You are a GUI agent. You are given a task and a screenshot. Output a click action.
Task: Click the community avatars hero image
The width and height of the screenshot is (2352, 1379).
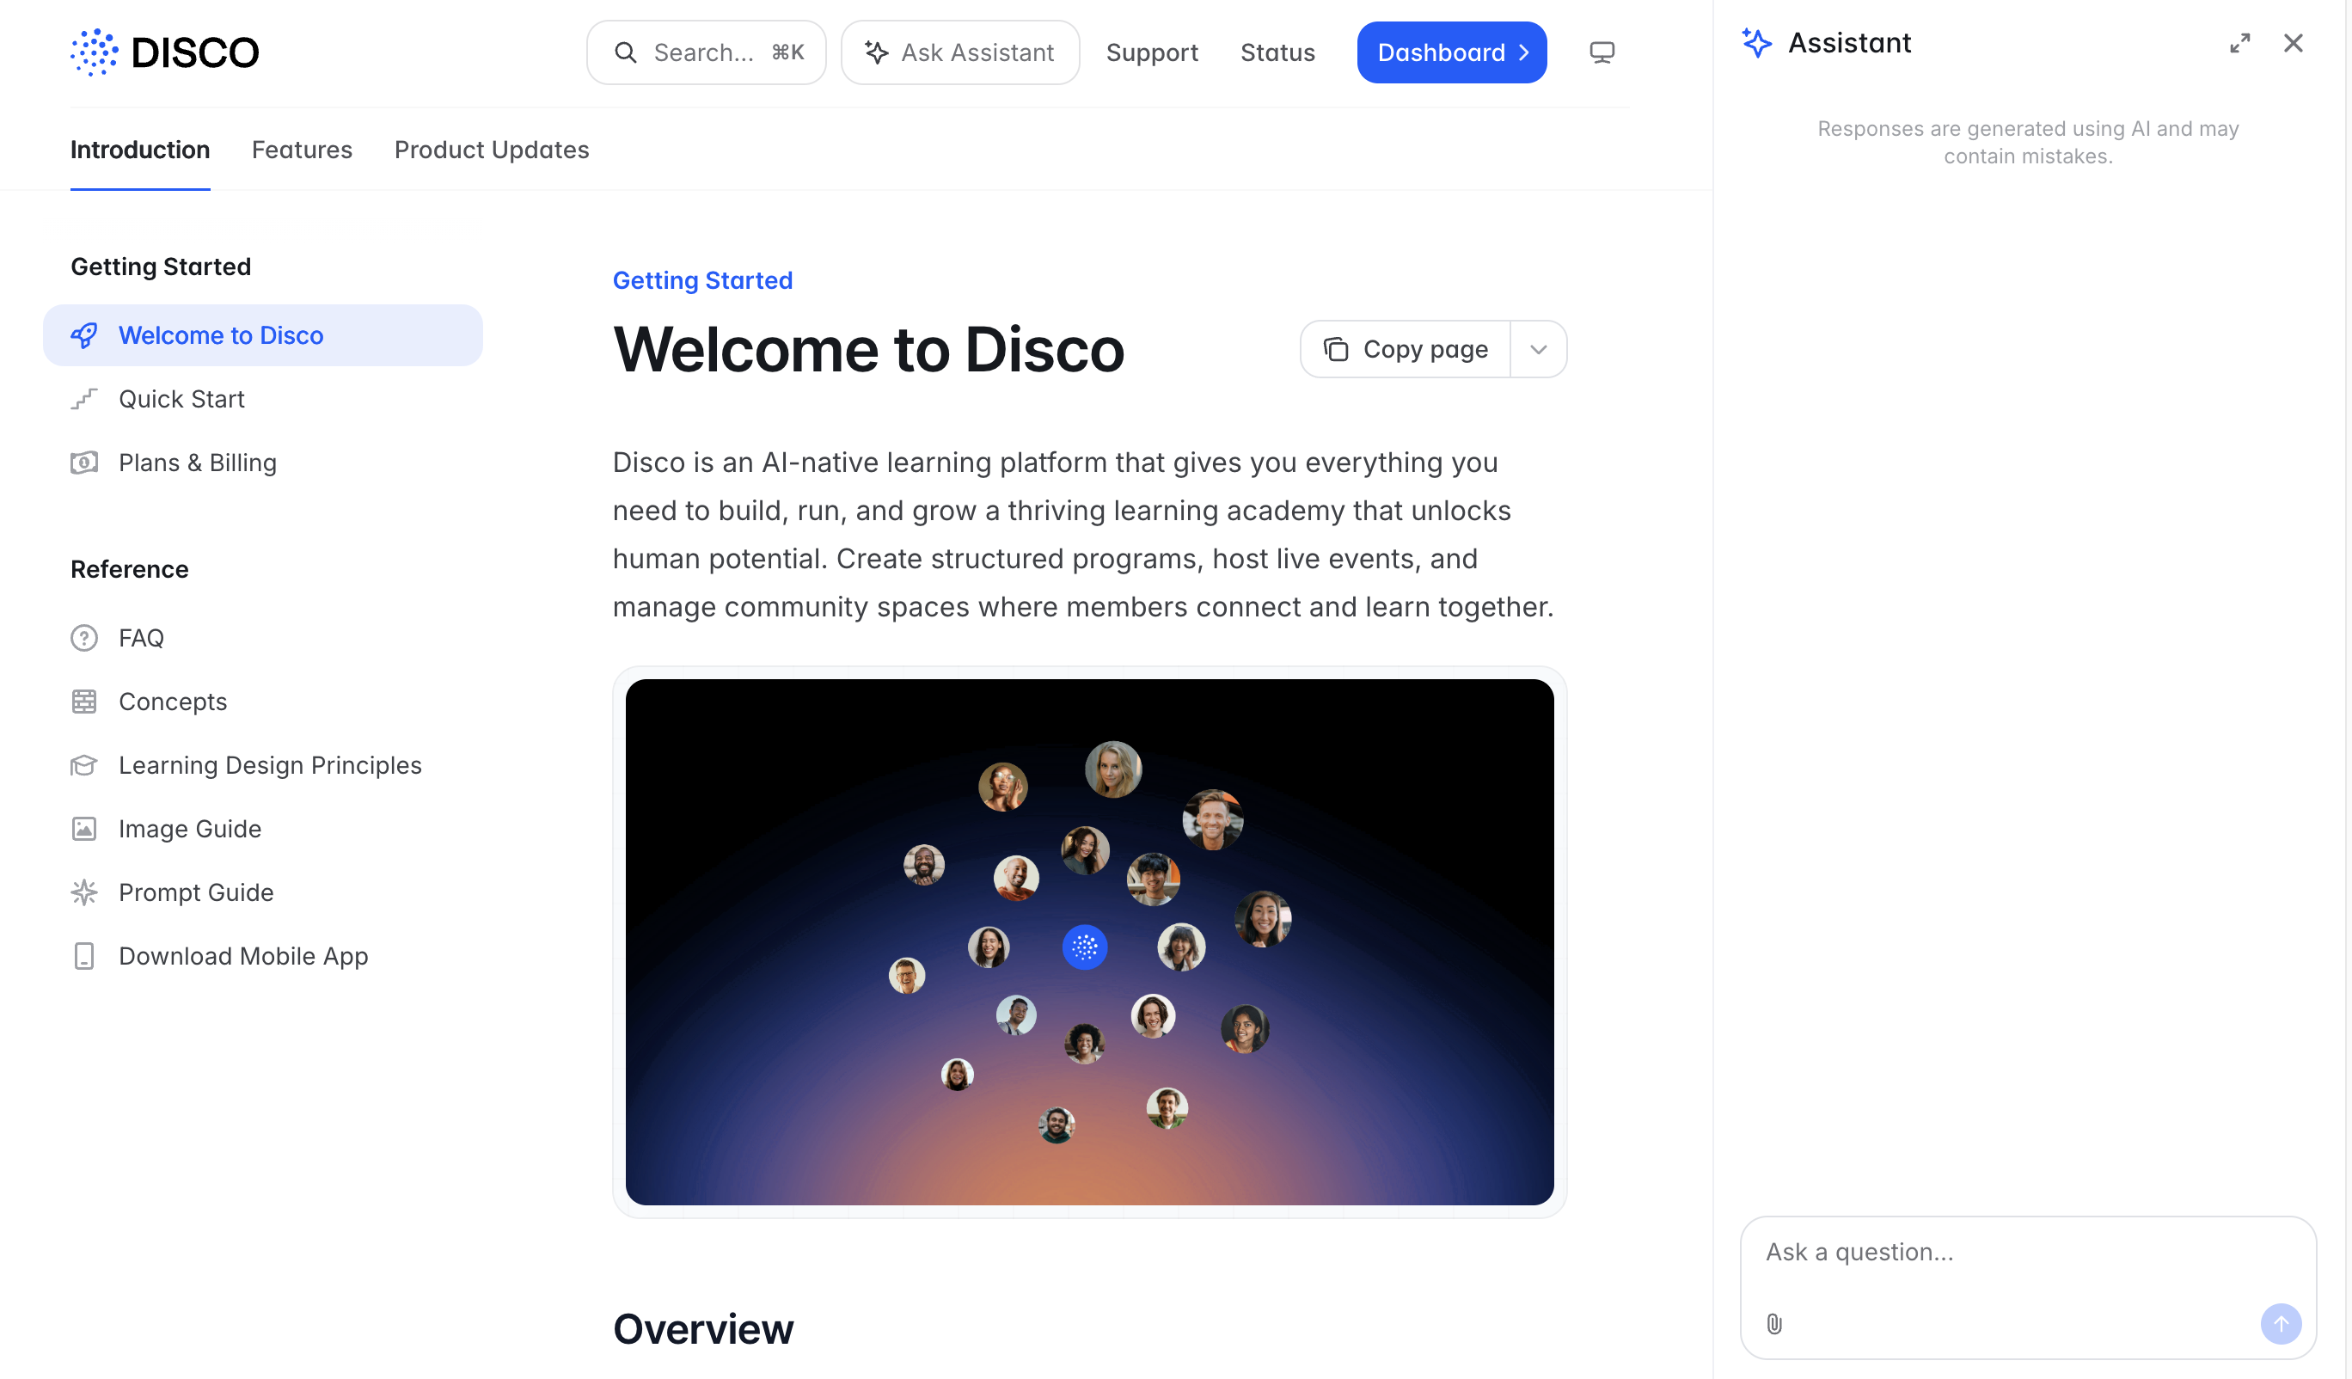[1089, 941]
